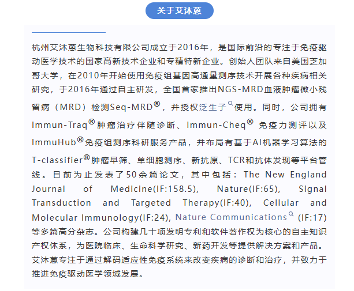Click the text 产权体系
The height and width of the screenshot is (291, 354).
click(x=49, y=245)
